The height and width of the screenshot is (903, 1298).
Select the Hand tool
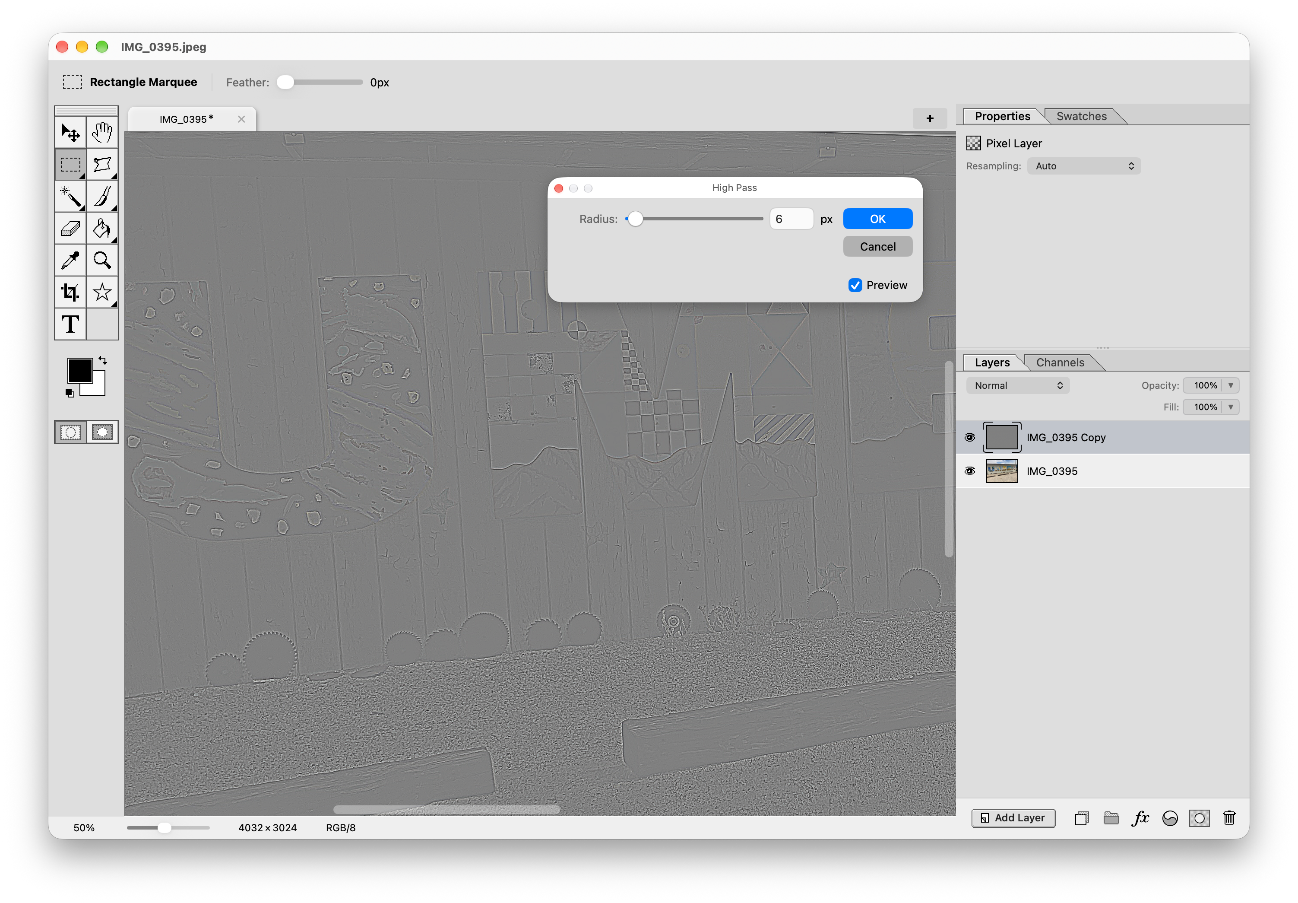tap(102, 132)
